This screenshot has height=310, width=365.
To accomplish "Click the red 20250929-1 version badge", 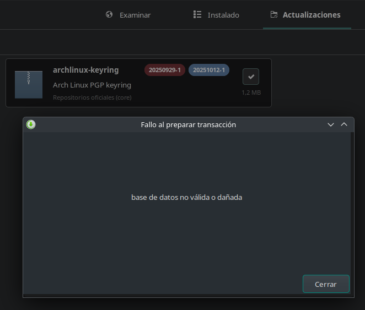I will tap(165, 70).
